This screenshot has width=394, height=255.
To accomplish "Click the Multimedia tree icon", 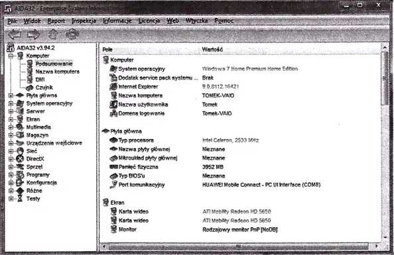I will tap(20, 127).
